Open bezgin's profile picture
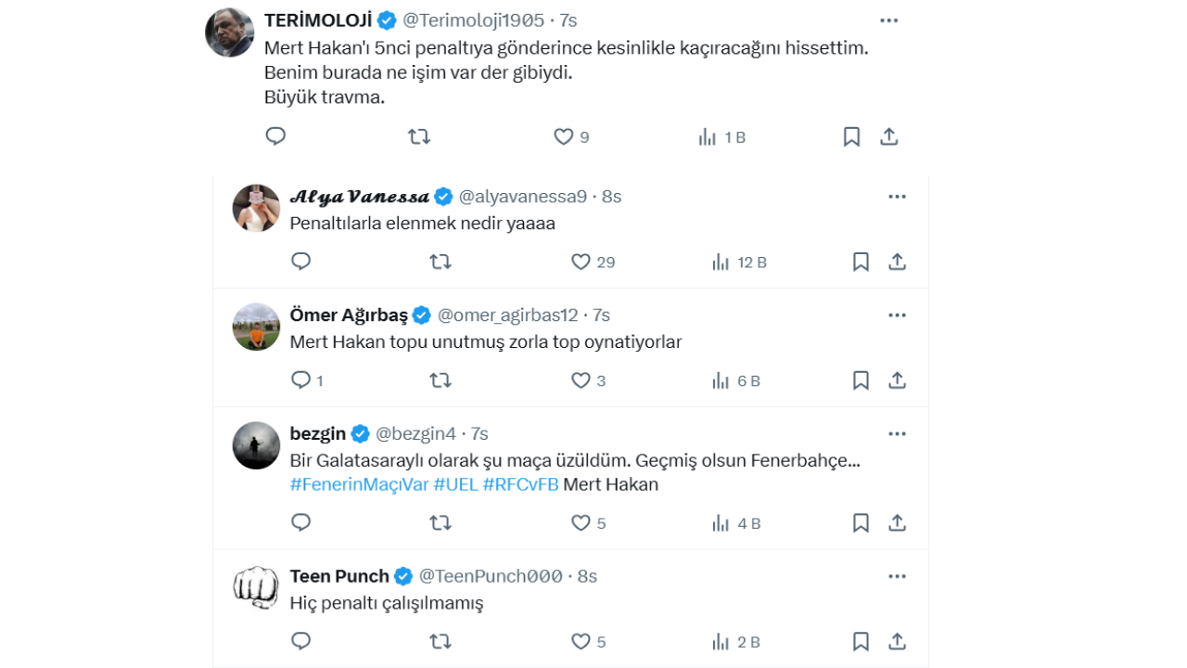The image size is (1187, 668). [256, 445]
